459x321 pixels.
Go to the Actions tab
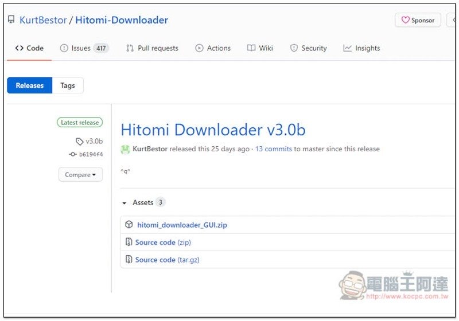(213, 48)
